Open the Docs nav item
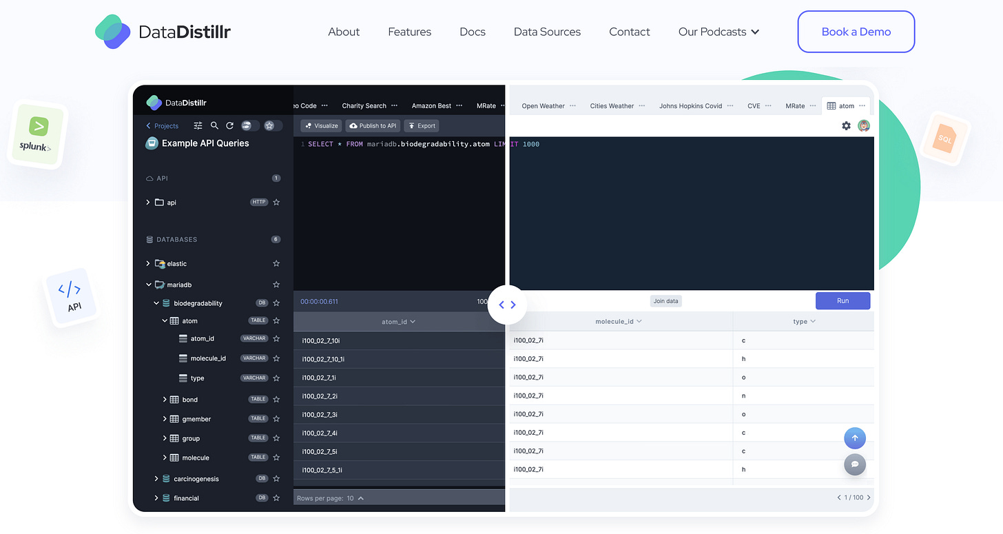The width and height of the screenshot is (1003, 534). point(473,32)
